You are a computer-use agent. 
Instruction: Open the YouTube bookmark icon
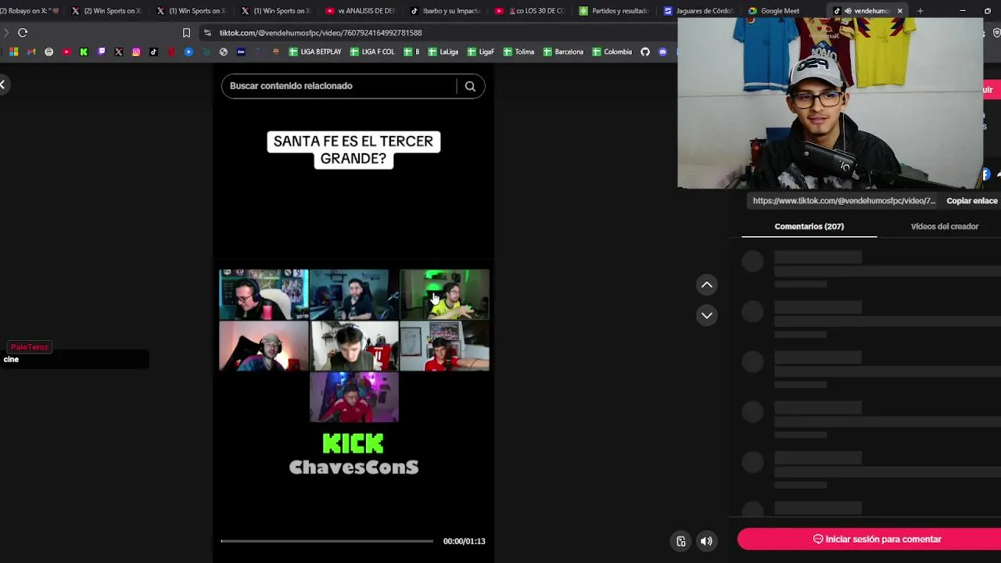point(66,52)
